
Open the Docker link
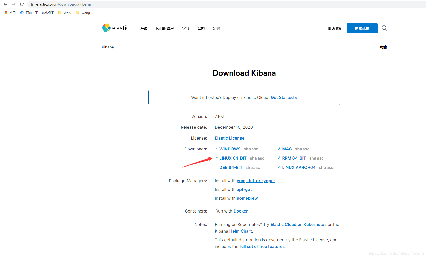240,211
